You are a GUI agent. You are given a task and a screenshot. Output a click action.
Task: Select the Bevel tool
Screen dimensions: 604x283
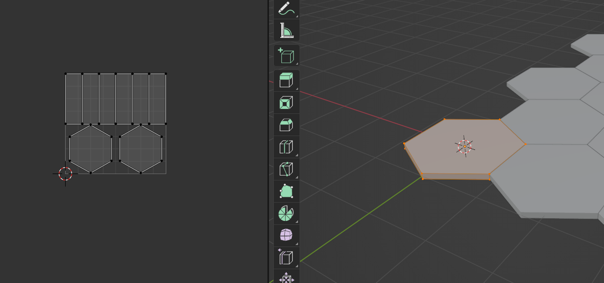tap(286, 125)
